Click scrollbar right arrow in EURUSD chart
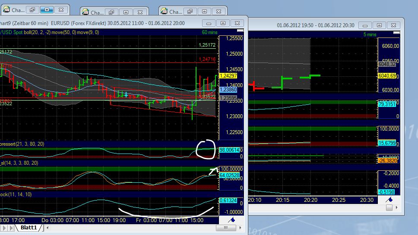 tap(240, 228)
